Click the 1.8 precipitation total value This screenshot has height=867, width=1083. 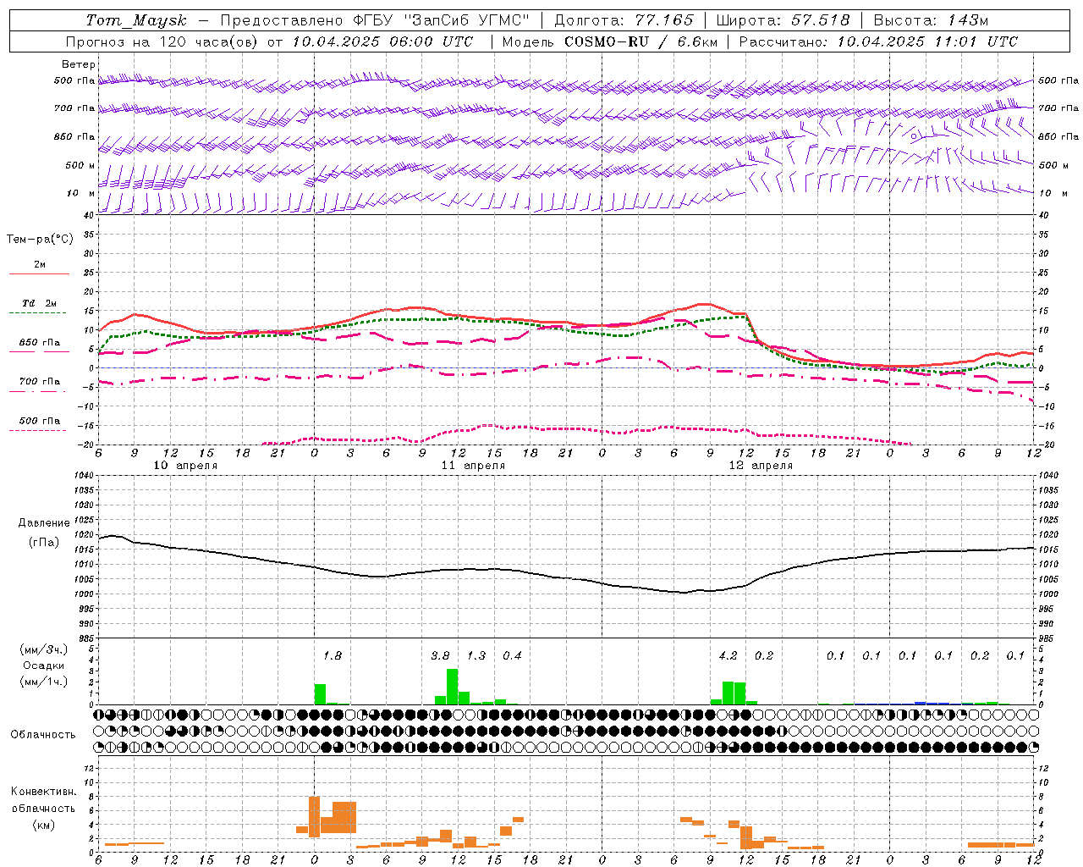[333, 655]
